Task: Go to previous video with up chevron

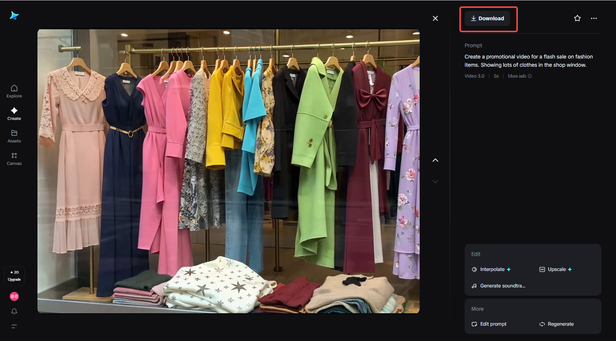Action: click(x=435, y=160)
